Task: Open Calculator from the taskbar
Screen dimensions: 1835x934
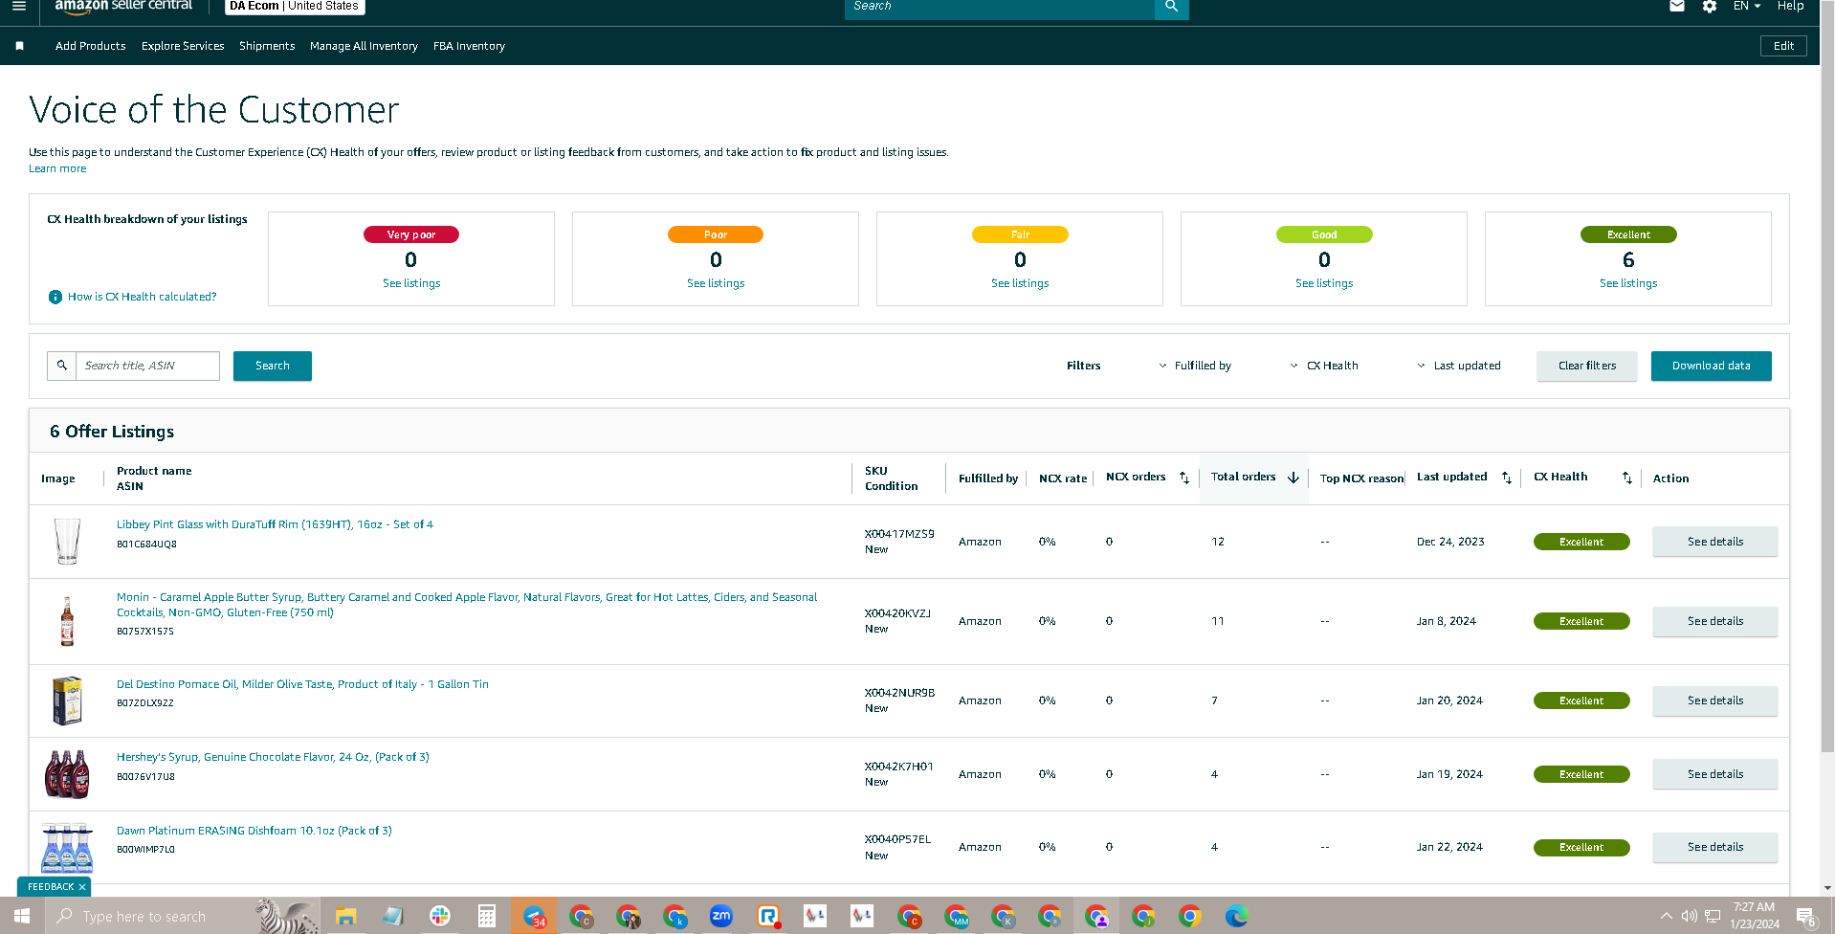Action: pyautogui.click(x=487, y=917)
